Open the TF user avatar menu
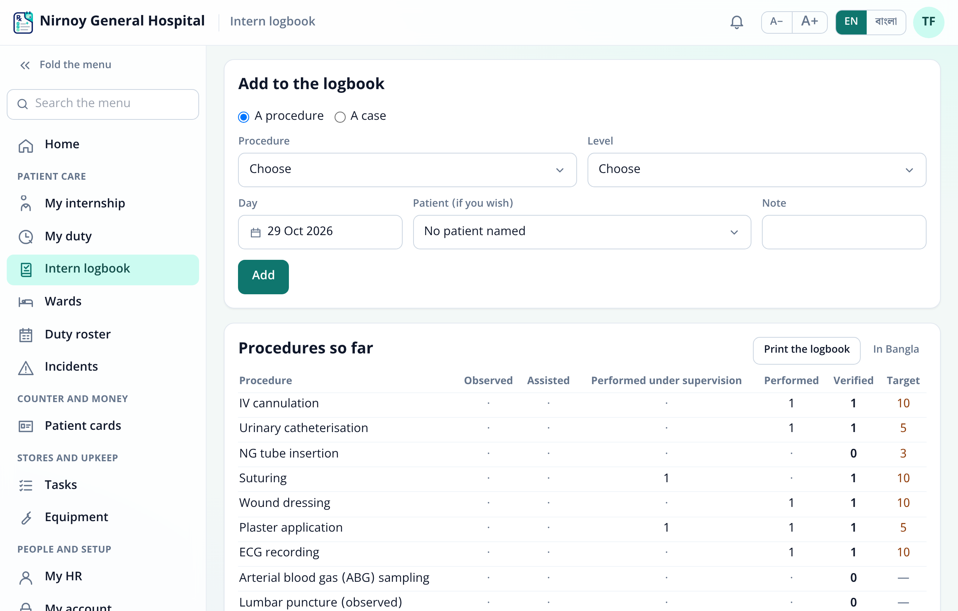This screenshot has height=611, width=958. tap(928, 22)
